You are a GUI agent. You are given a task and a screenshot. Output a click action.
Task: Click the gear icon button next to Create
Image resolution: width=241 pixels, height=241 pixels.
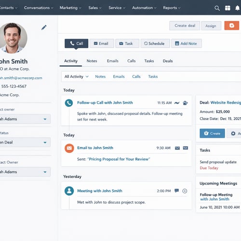click(234, 134)
